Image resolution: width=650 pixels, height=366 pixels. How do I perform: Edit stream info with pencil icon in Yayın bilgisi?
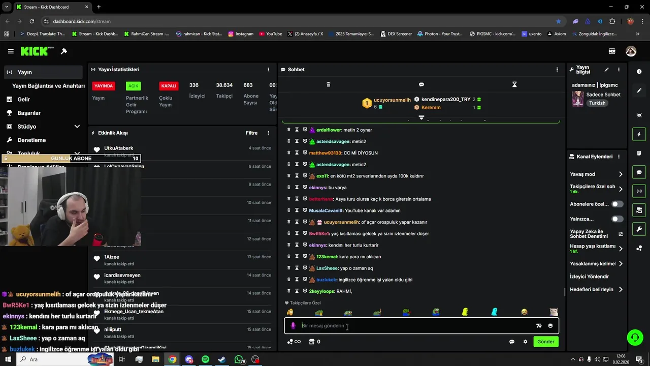[x=606, y=70]
